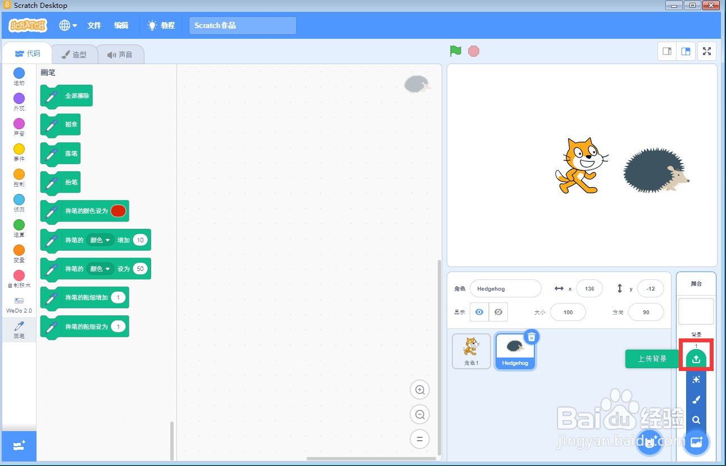Viewport: 726px width, 466px height.
Task: Click the magnifier icon to choose a backdrop
Action: click(696, 420)
